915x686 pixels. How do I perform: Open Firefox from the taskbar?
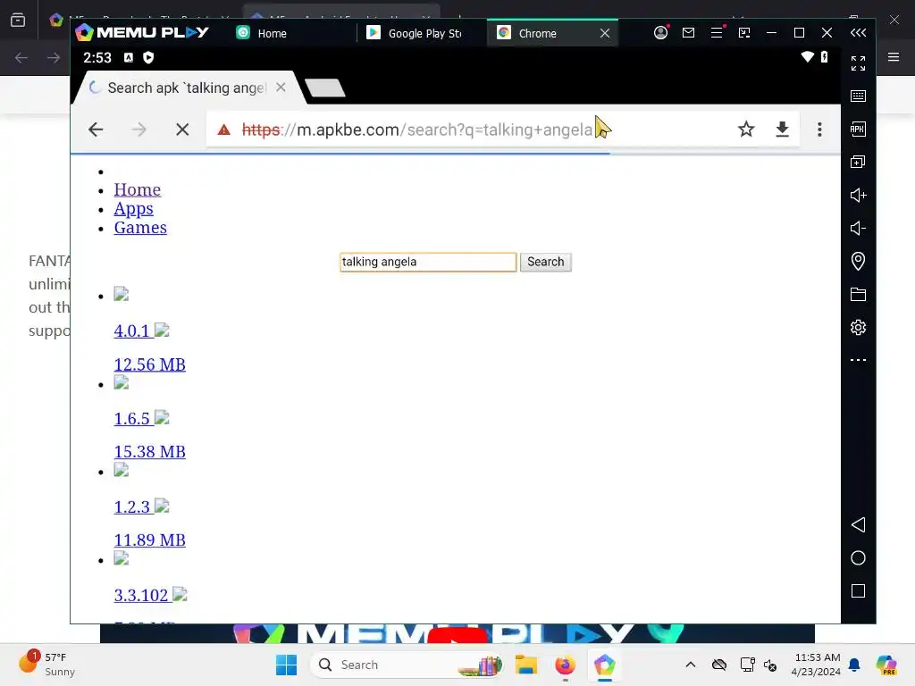point(565,665)
